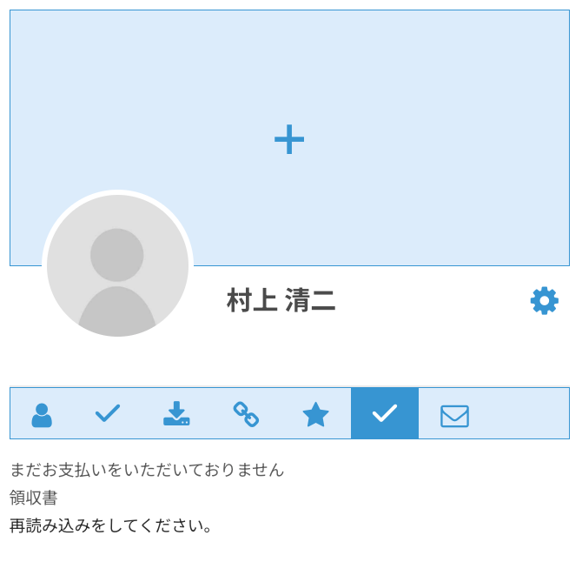
Task: Click the plus icon to add cover image
Action: click(x=289, y=139)
